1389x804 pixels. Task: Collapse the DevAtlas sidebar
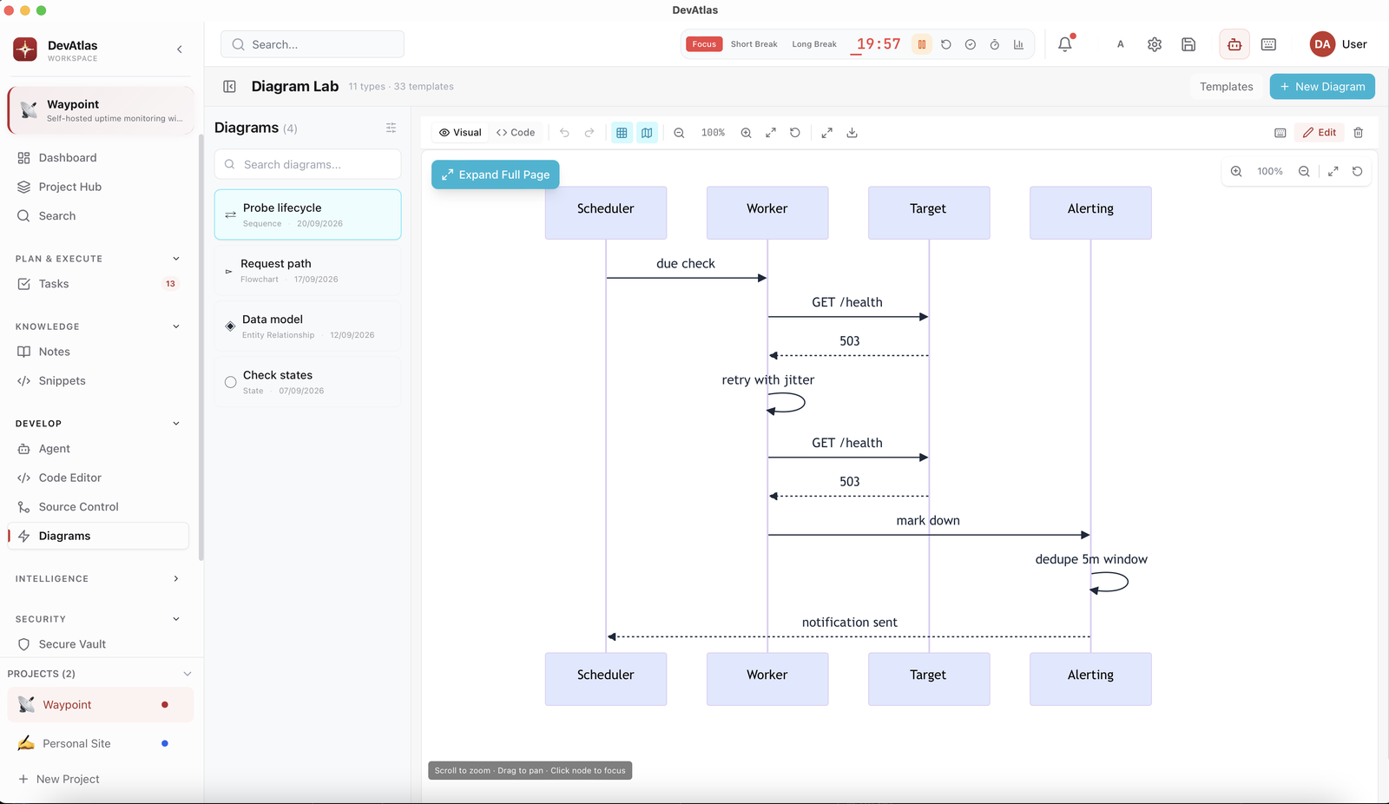pyautogui.click(x=180, y=49)
